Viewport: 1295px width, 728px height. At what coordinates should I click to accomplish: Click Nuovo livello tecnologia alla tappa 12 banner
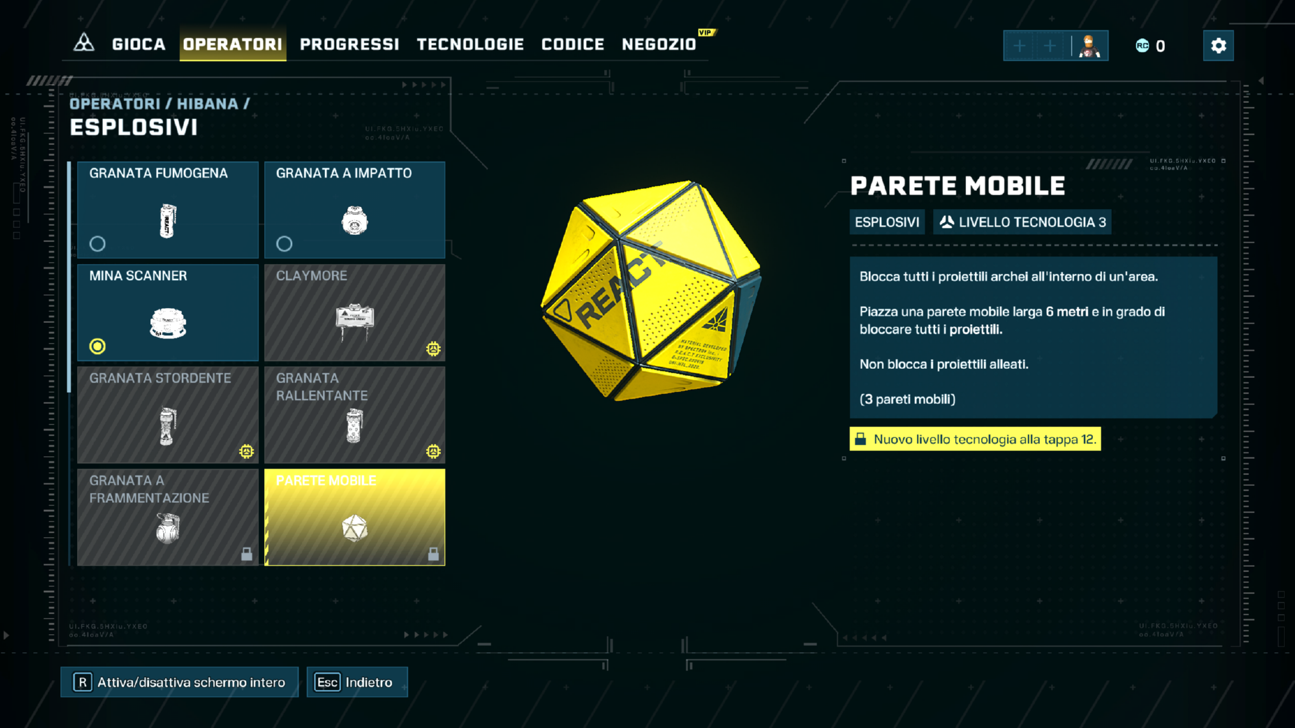975,439
